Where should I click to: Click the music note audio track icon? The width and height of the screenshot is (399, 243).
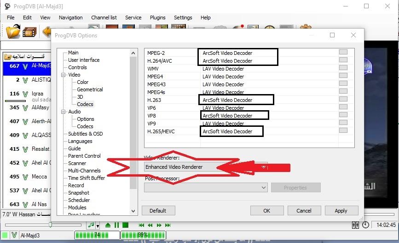click(91, 225)
